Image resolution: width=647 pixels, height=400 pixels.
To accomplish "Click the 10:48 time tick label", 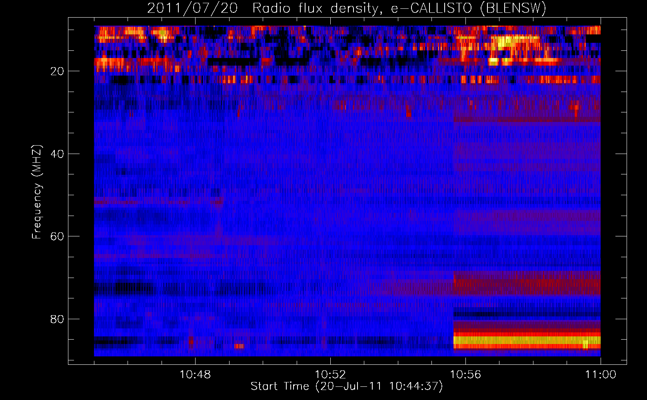I will [195, 375].
